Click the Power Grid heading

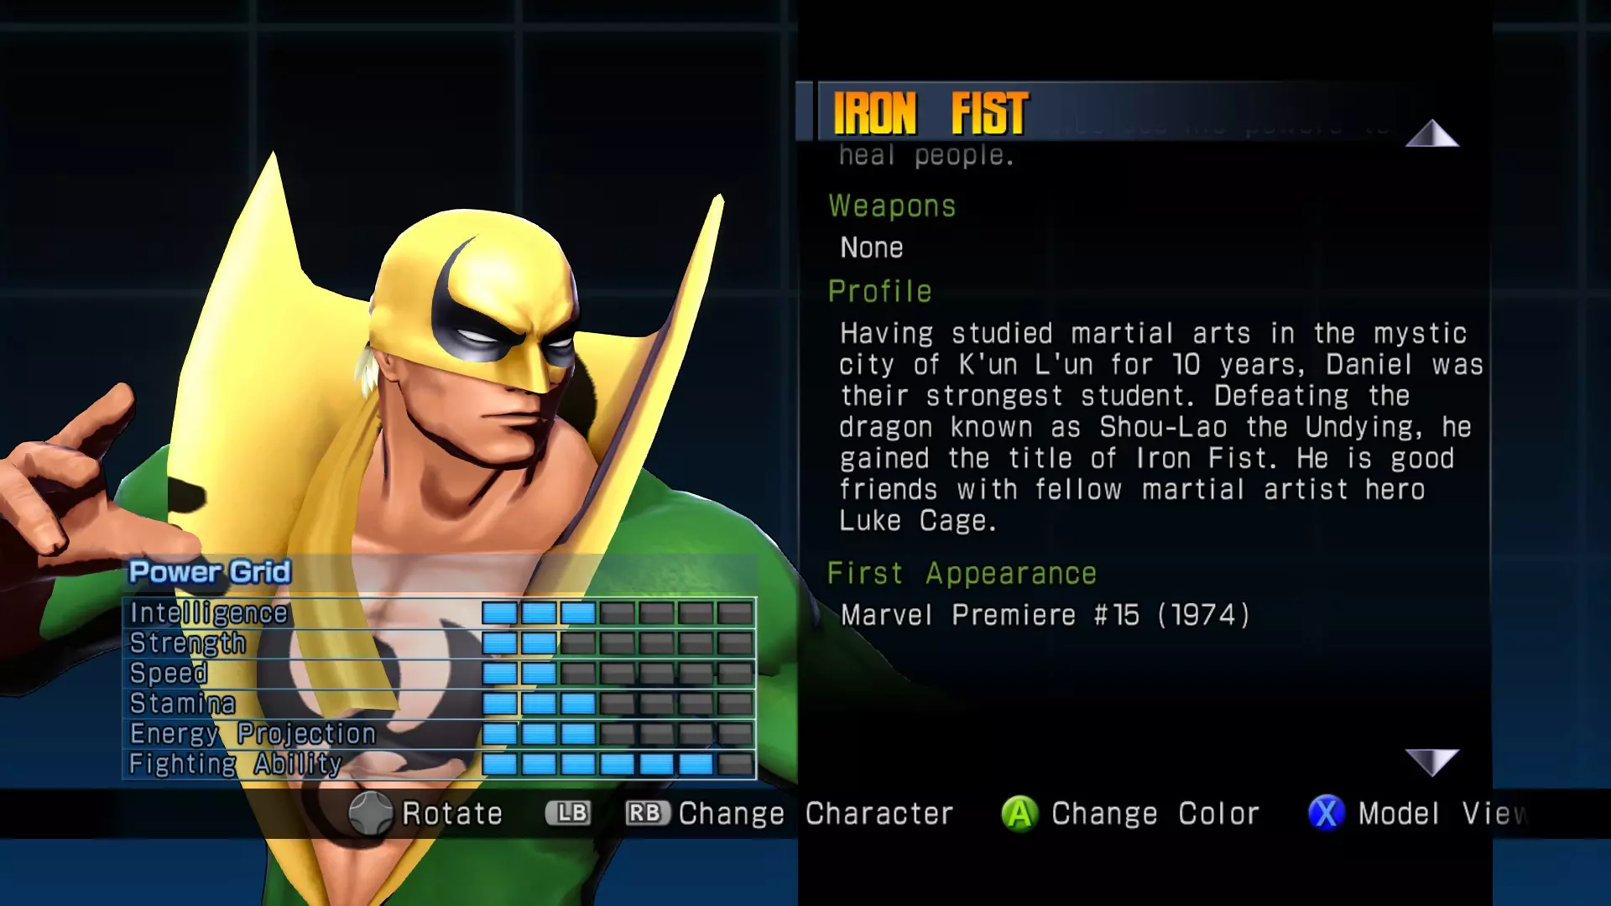point(210,572)
